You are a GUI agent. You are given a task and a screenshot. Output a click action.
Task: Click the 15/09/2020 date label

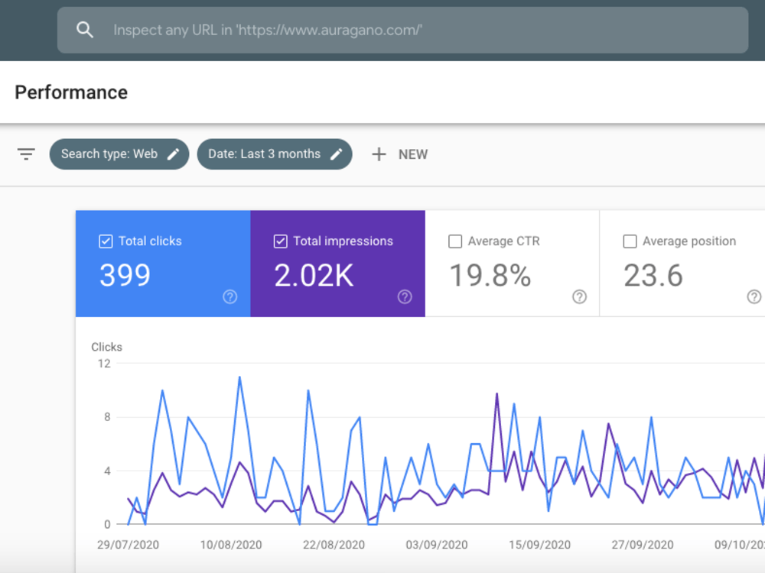click(539, 545)
